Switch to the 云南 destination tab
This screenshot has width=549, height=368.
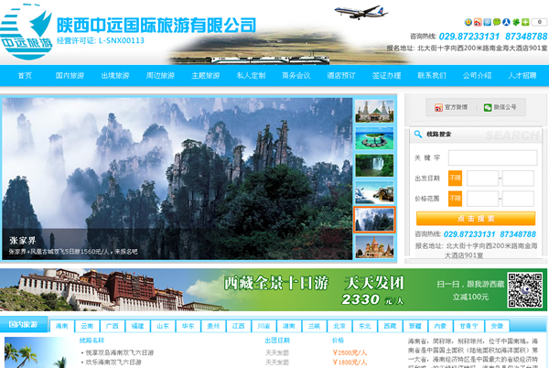87,325
